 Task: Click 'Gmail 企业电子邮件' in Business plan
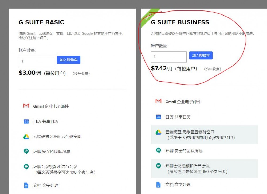pos(183,102)
